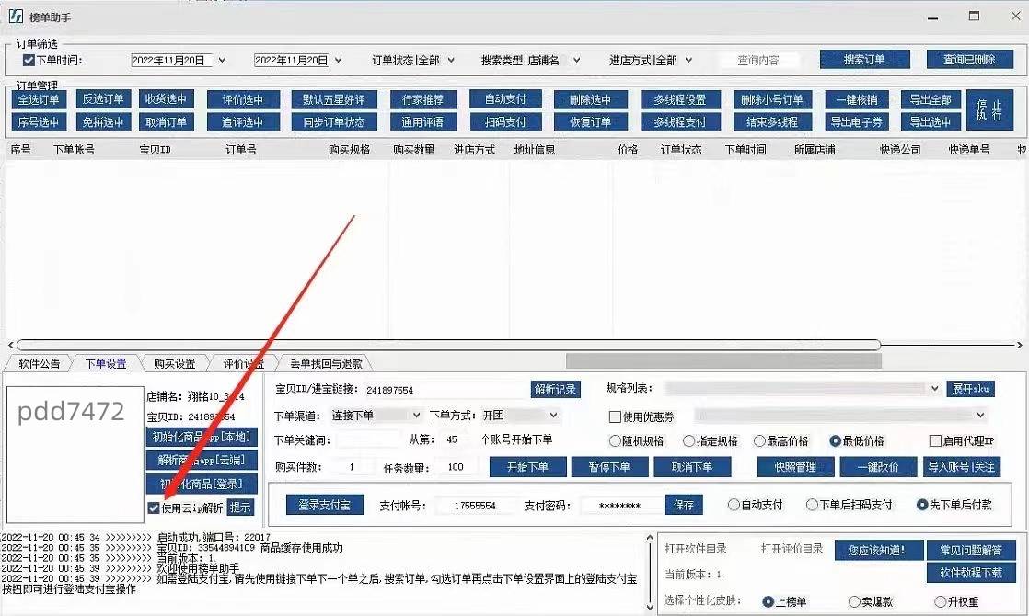Uncheck the 使用云ip解析 checkbox
The image size is (1029, 616).
point(154,508)
